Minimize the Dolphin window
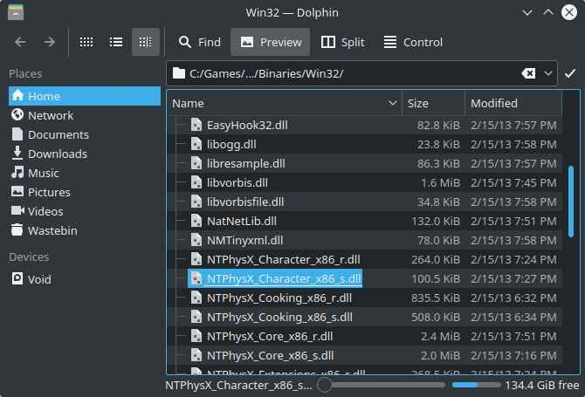The height and width of the screenshot is (397, 585). pyautogui.click(x=527, y=12)
